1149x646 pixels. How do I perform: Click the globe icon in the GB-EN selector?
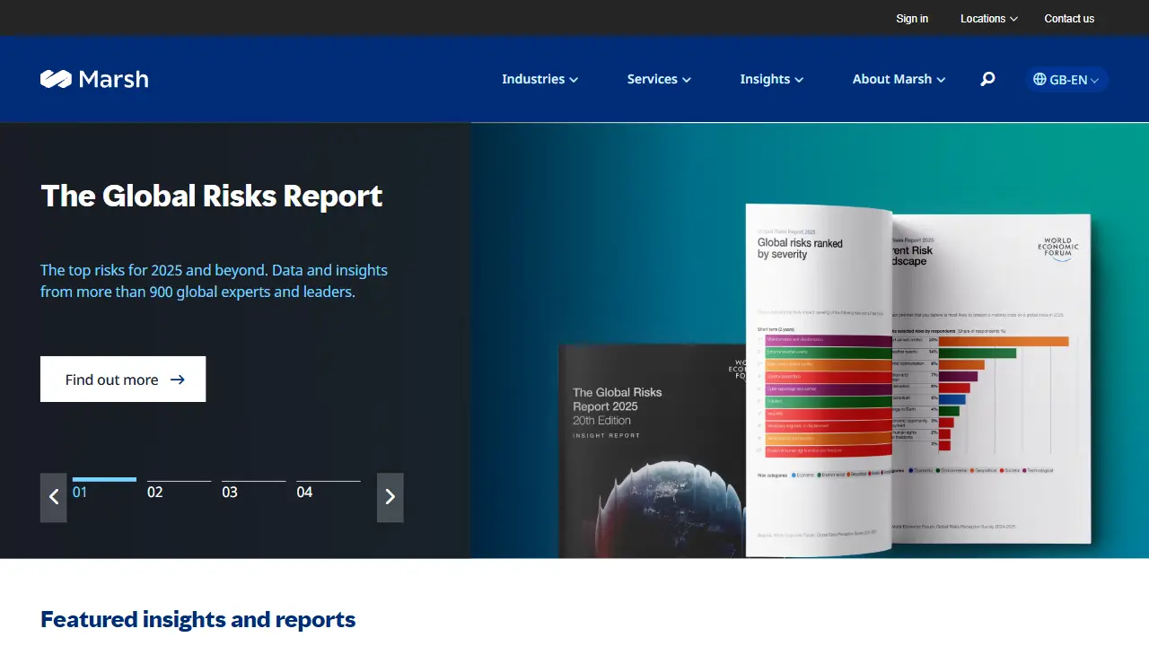click(x=1039, y=79)
